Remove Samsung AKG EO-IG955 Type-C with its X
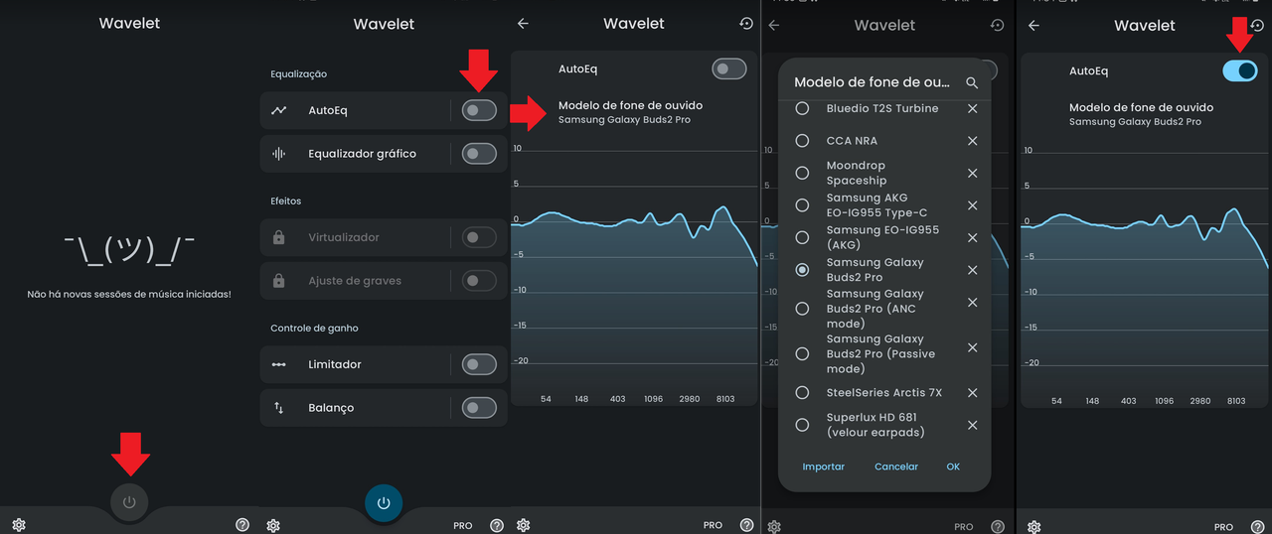The image size is (1272, 534). [x=973, y=204]
